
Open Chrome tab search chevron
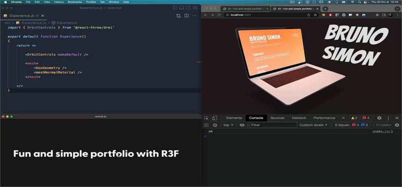pyautogui.click(x=398, y=9)
